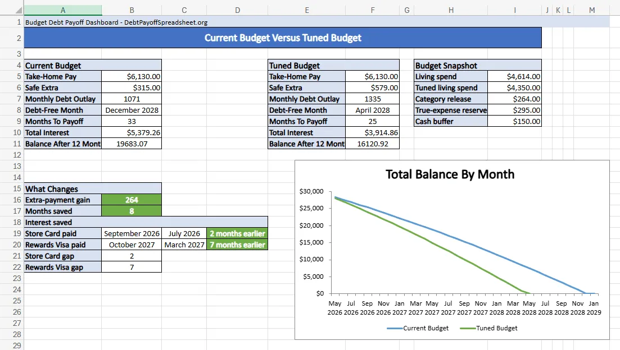
Task: Select the '7 months earlier' green cell
Action: tap(237, 245)
